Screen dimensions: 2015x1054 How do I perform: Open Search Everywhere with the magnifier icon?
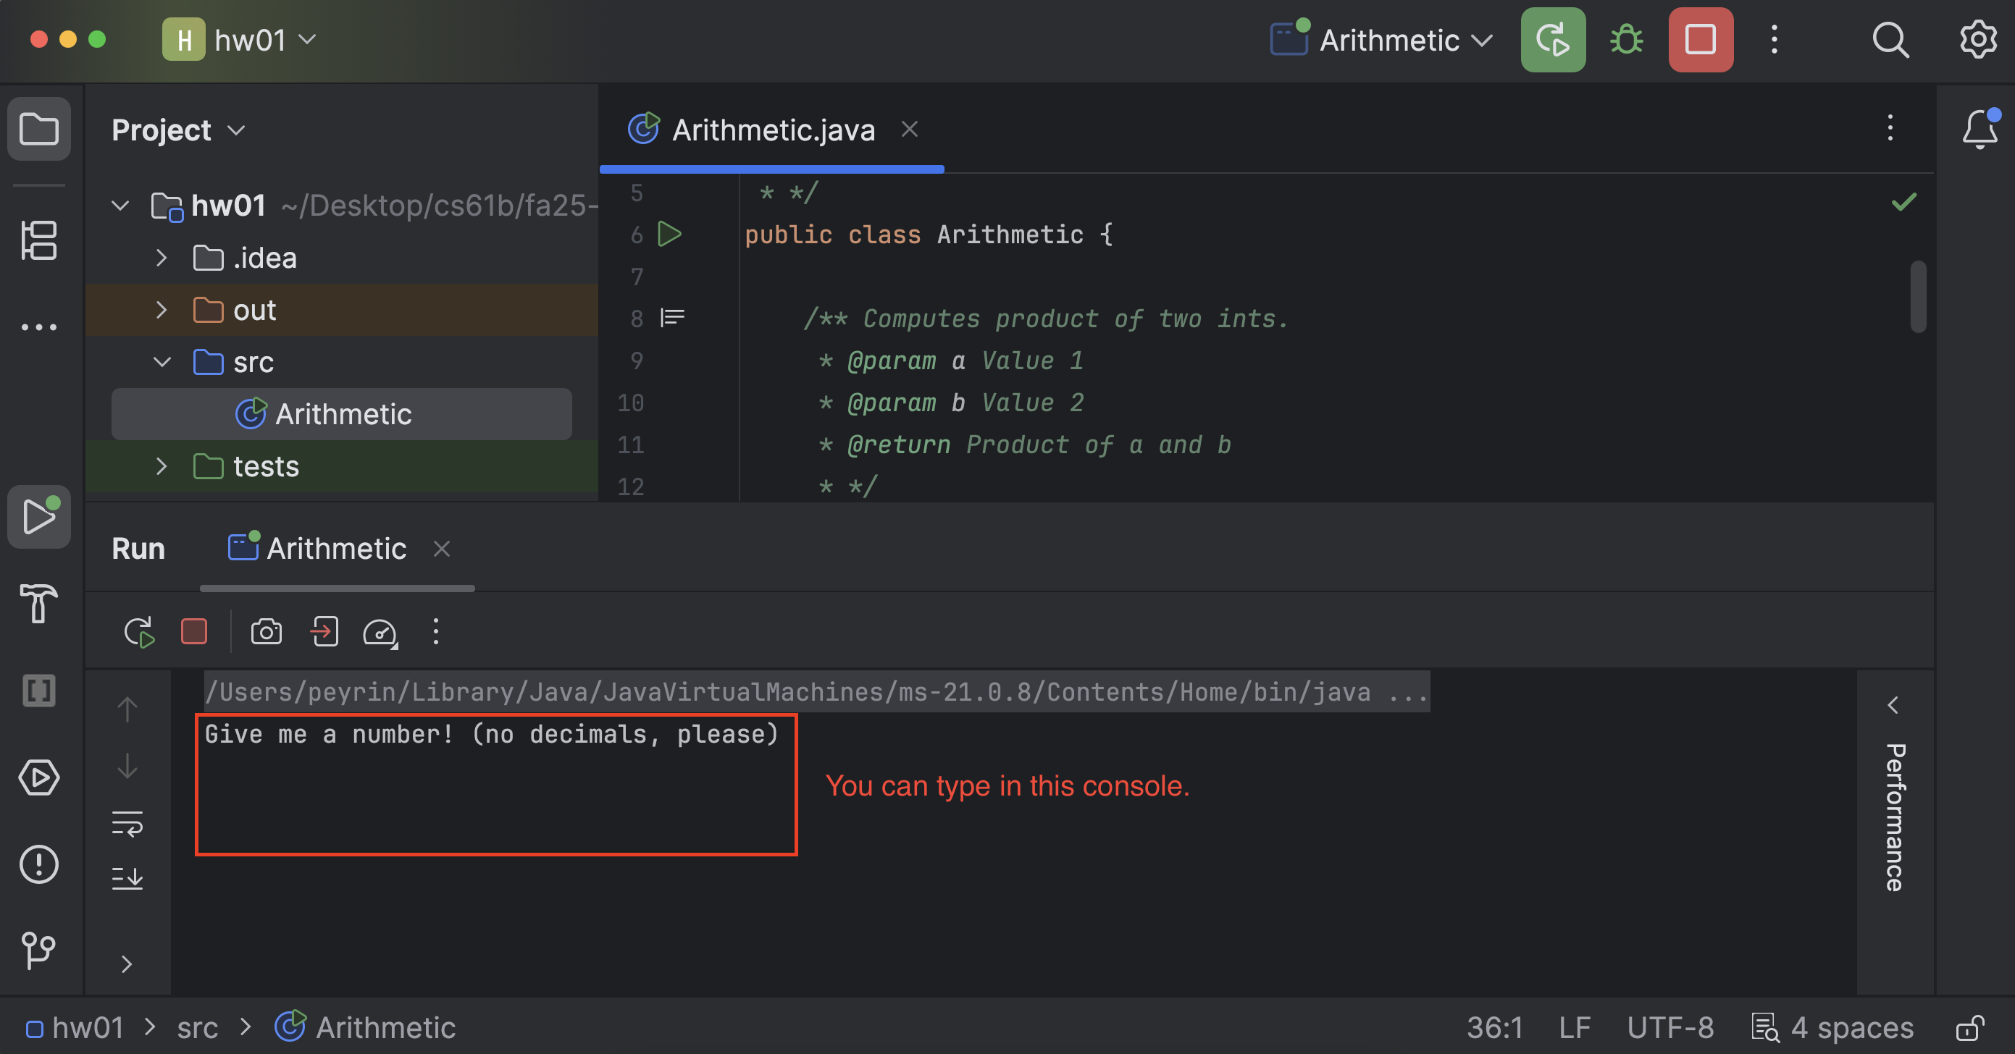click(x=1890, y=40)
